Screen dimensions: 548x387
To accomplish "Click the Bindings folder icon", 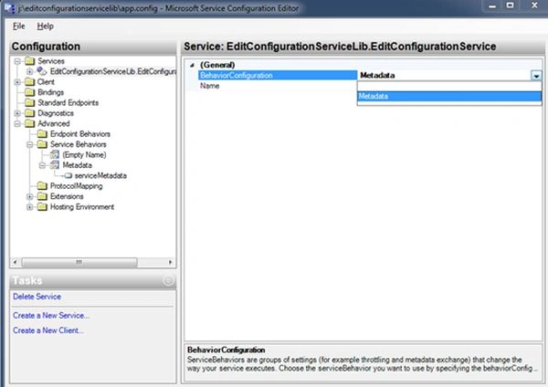I will click(x=30, y=92).
